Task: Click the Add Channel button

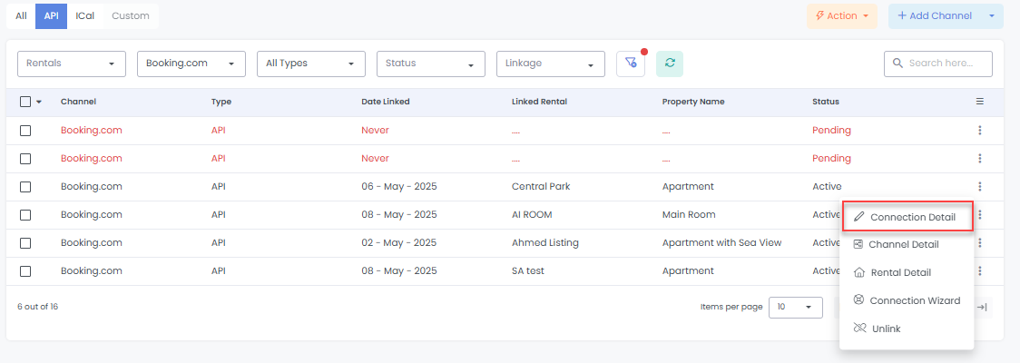Action: 935,15
